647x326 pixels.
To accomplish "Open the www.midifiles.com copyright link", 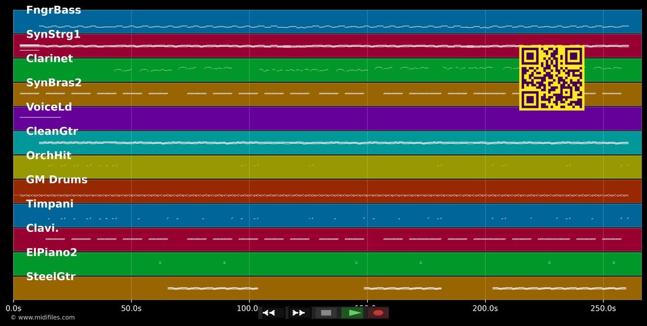I will (43, 318).
